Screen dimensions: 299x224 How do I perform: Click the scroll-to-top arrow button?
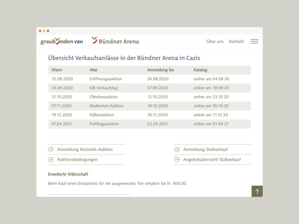257,191
